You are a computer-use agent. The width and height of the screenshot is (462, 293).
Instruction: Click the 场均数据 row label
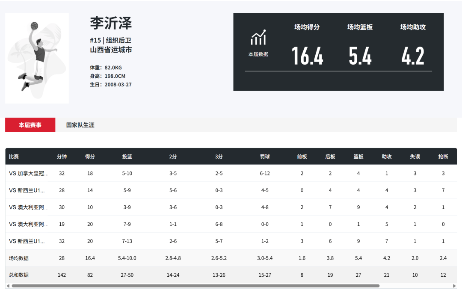coord(19,258)
